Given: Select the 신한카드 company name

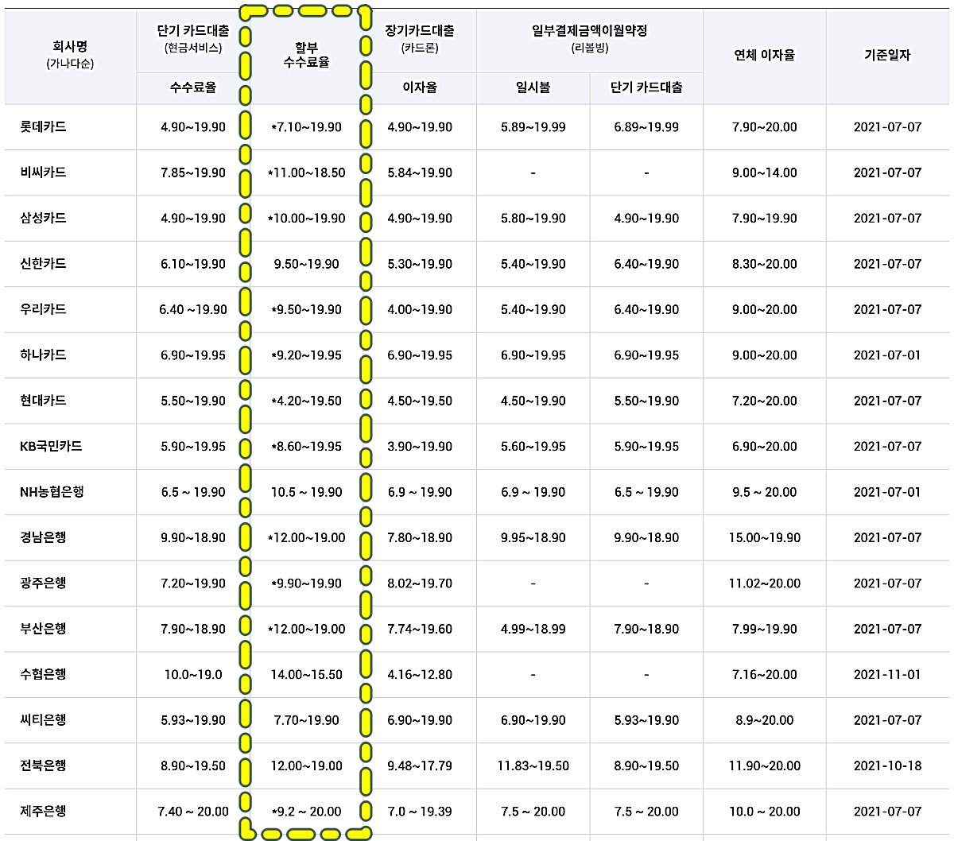Looking at the screenshot, I should [x=43, y=264].
